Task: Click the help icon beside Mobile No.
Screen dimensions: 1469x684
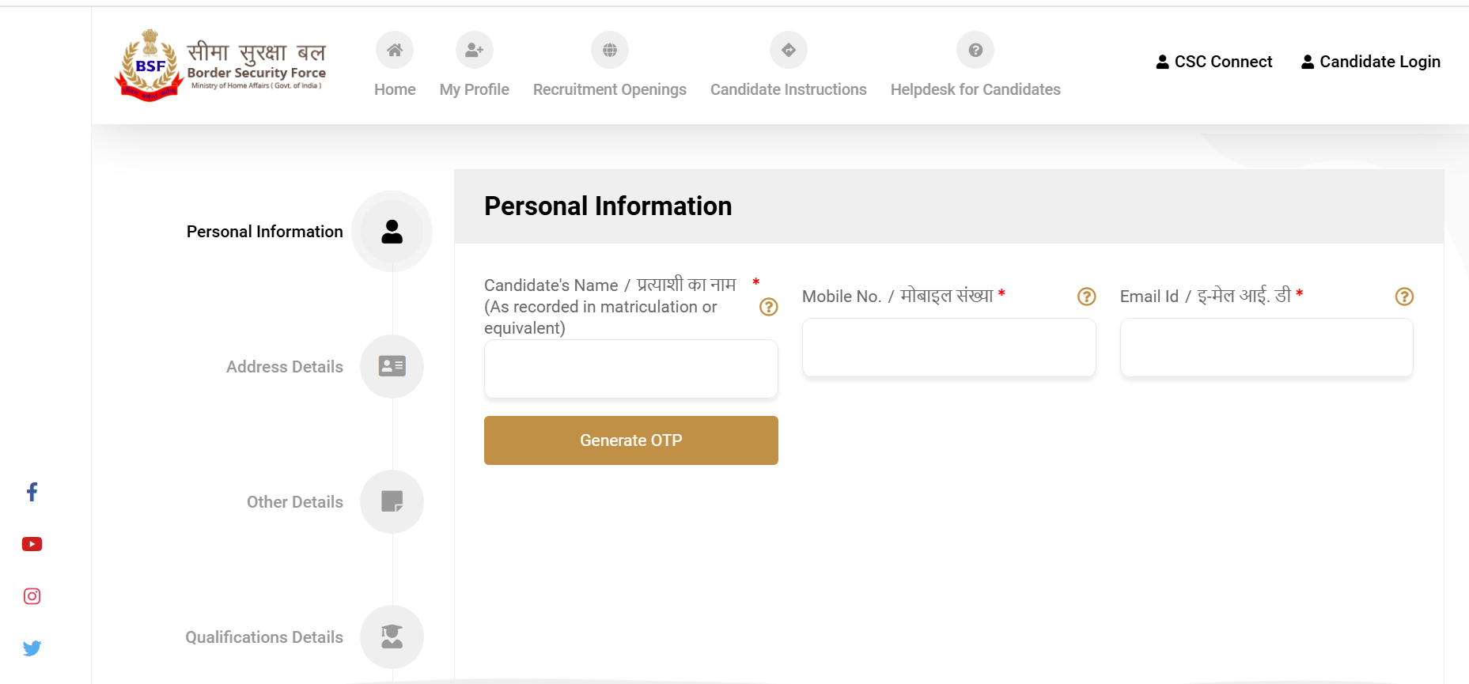Action: pyautogui.click(x=1087, y=297)
